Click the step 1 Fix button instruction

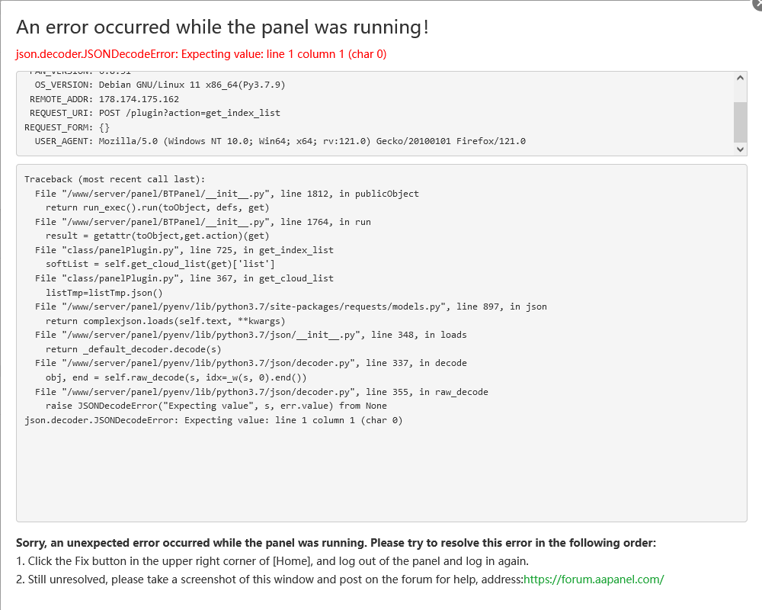point(272,561)
